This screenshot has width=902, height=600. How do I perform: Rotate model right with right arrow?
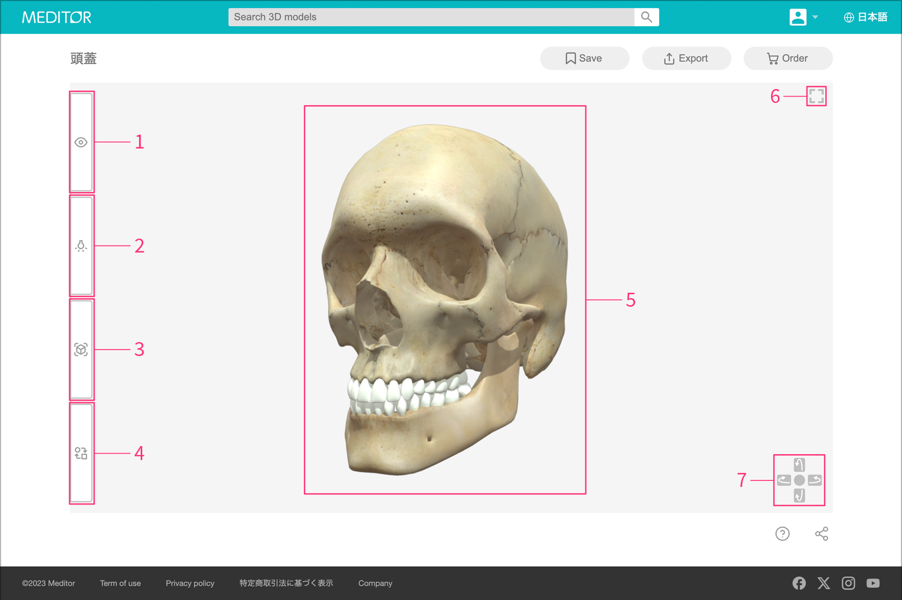tap(814, 480)
